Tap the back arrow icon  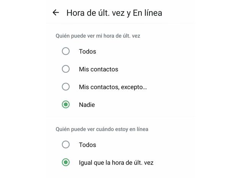(x=56, y=13)
